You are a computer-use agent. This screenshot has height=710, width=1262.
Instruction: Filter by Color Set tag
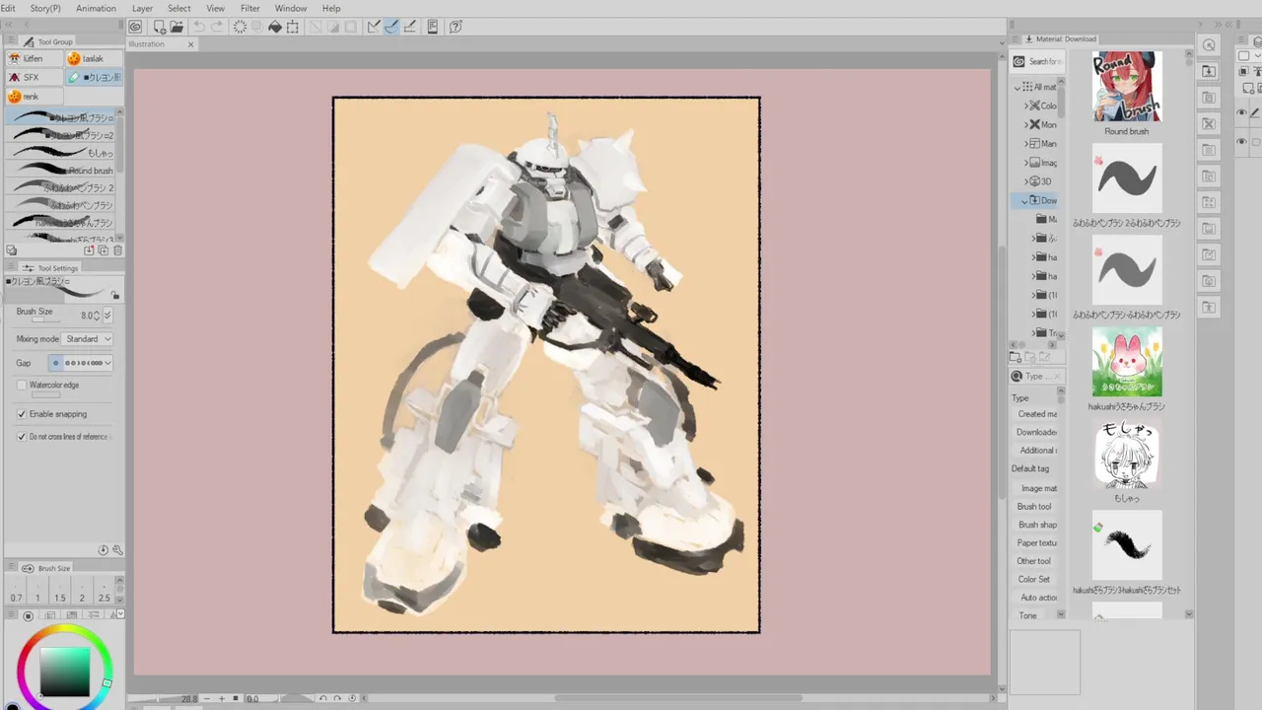click(x=1034, y=579)
